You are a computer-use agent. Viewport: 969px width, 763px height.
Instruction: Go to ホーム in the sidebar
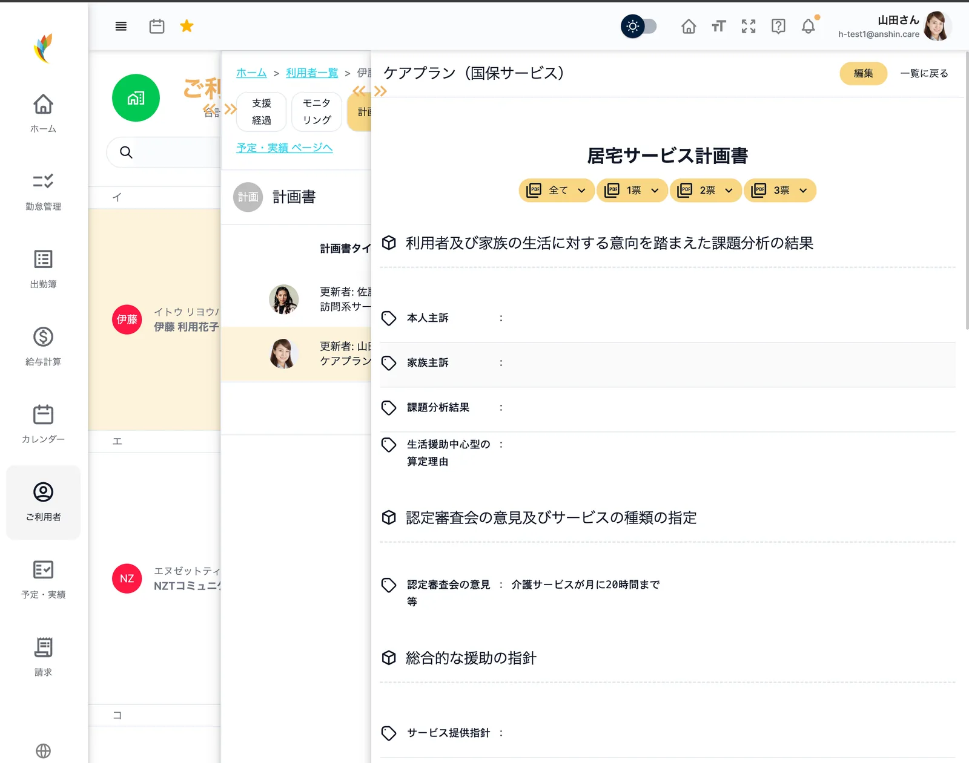(44, 113)
